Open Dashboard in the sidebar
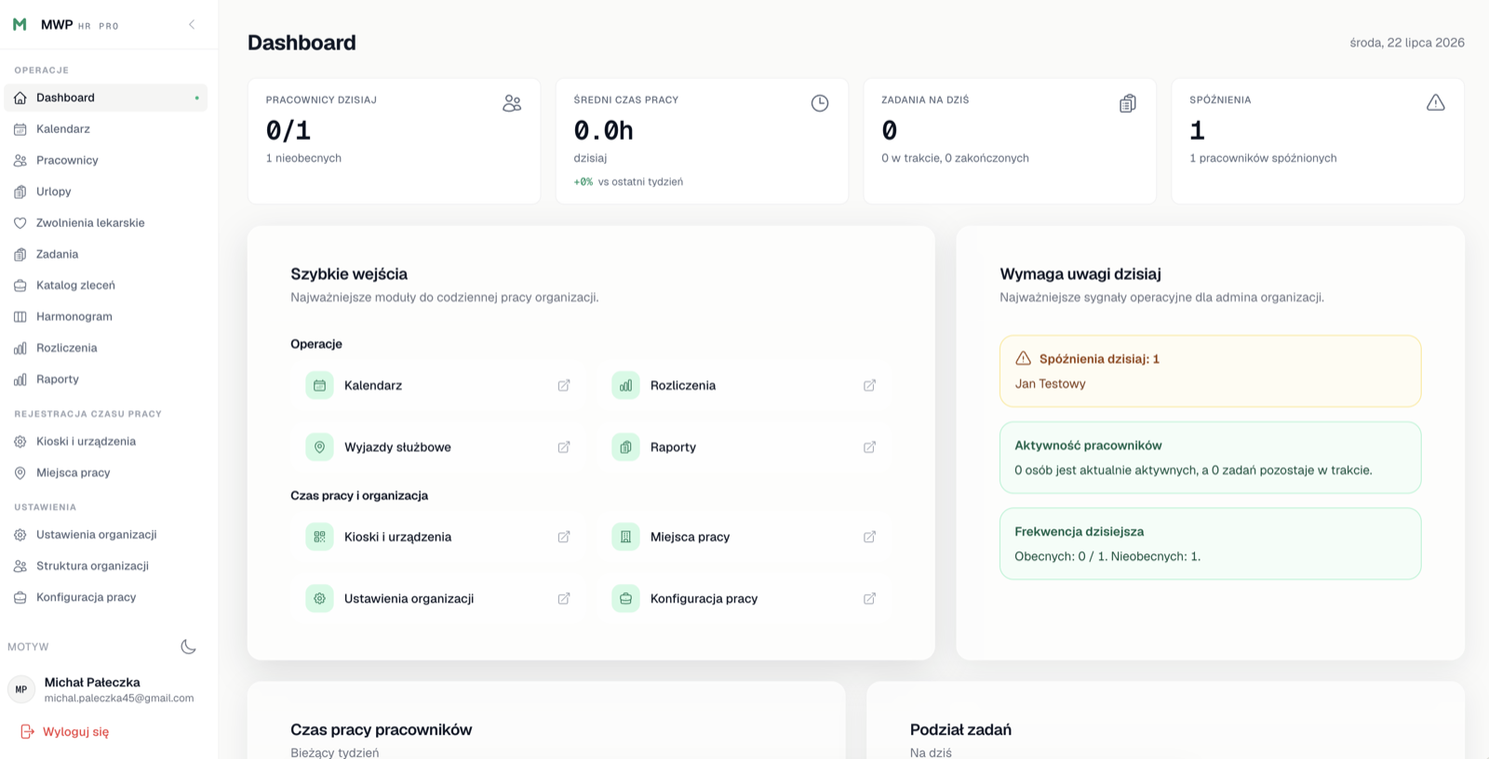This screenshot has height=759, width=1489. [x=105, y=98]
